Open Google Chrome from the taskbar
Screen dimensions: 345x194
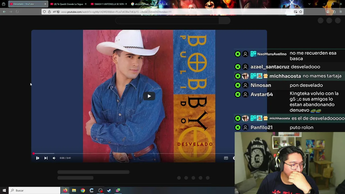click(83, 190)
